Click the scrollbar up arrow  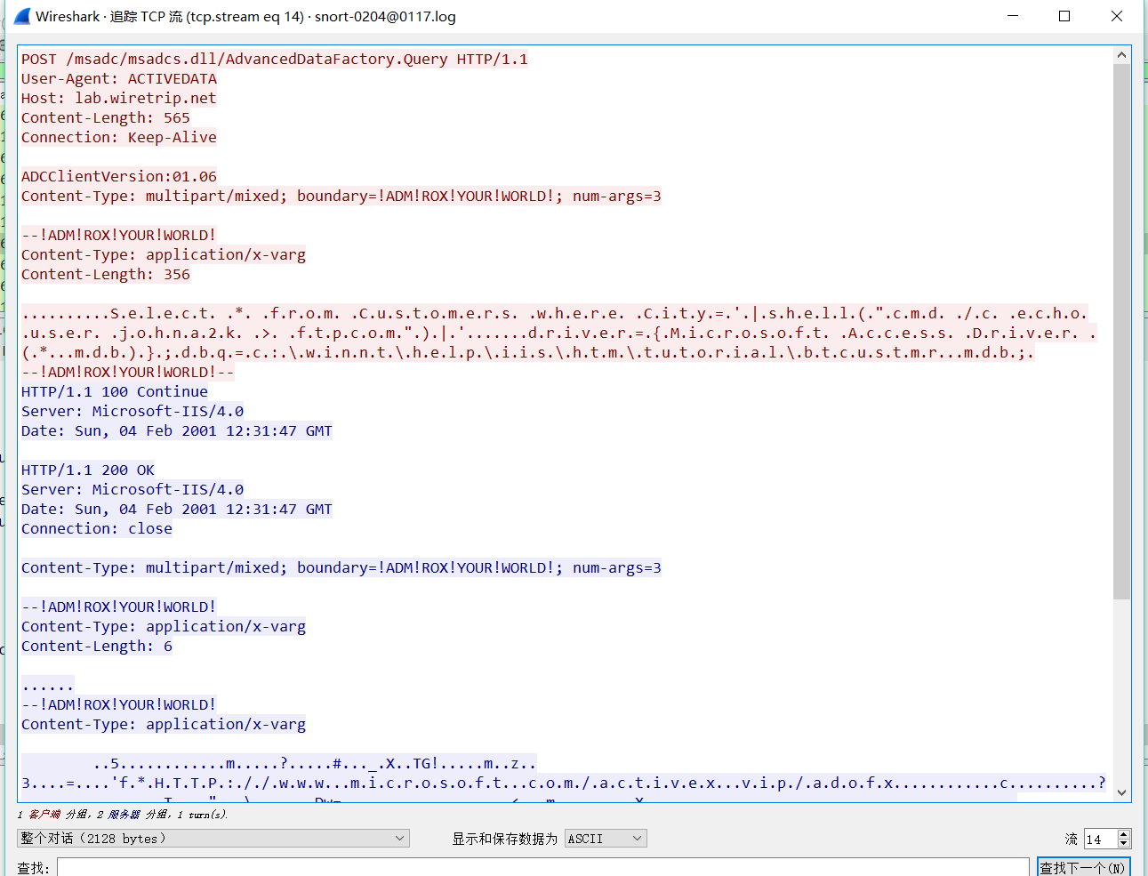(x=1121, y=55)
